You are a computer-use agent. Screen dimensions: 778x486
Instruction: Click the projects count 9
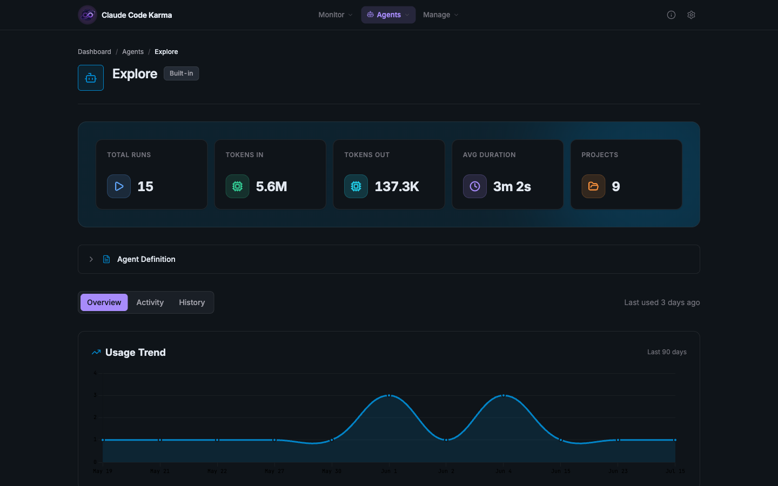616,186
